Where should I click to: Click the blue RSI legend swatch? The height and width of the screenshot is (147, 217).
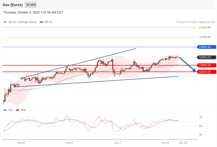pyautogui.click(x=5, y=110)
